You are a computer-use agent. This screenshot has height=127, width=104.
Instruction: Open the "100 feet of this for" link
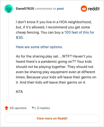click(79, 32)
